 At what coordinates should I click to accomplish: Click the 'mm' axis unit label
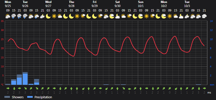click(212, 85)
